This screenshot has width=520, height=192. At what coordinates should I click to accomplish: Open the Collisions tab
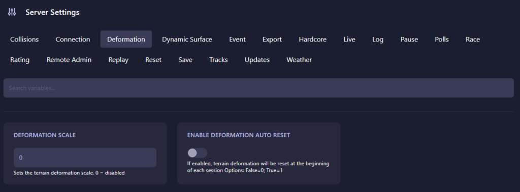click(24, 40)
